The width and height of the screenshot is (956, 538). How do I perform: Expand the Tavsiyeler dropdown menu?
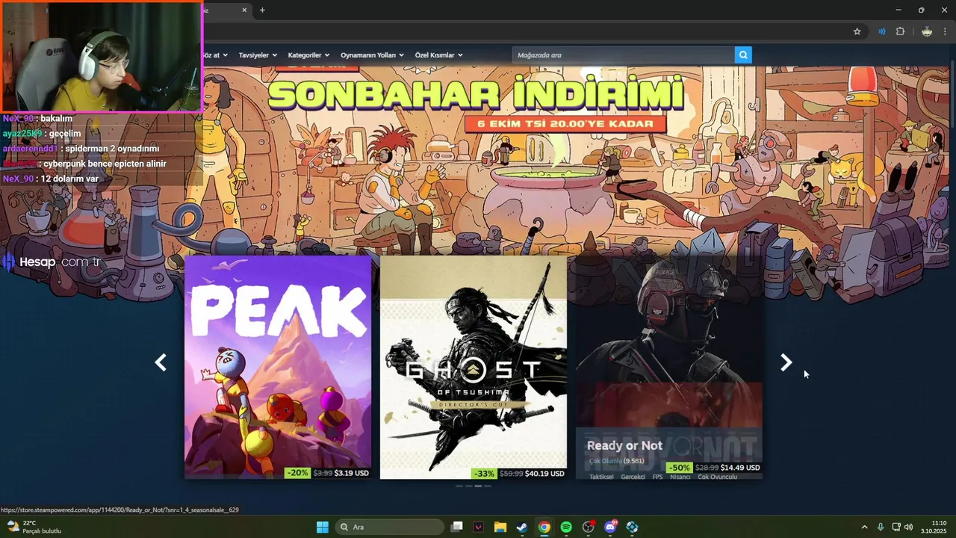coord(258,55)
